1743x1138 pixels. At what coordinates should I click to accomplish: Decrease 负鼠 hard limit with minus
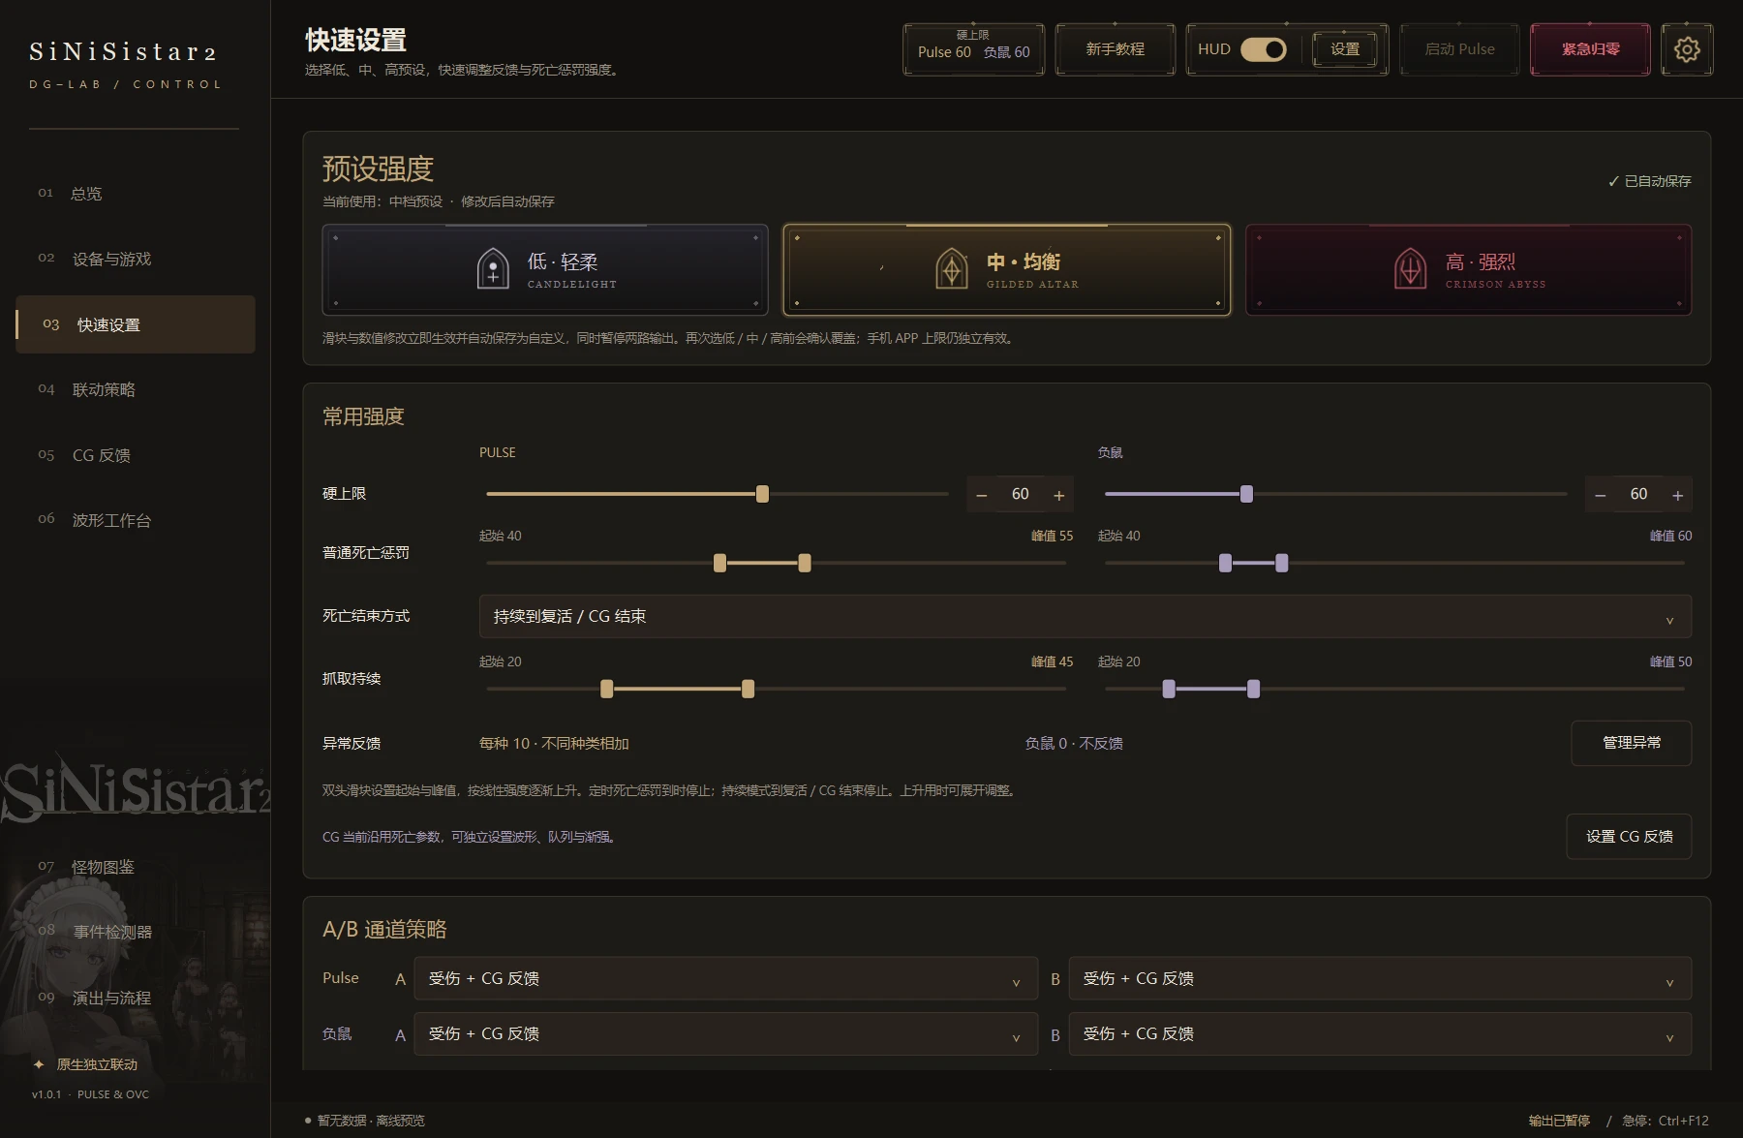pos(1601,495)
